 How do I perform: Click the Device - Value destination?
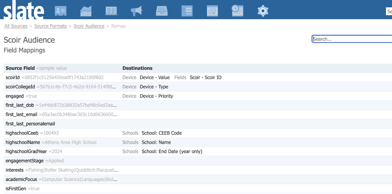click(x=155, y=78)
